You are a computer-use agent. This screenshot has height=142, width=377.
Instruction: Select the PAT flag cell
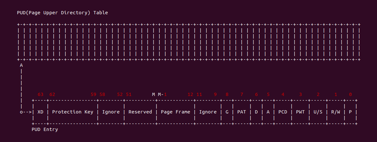[242, 112]
